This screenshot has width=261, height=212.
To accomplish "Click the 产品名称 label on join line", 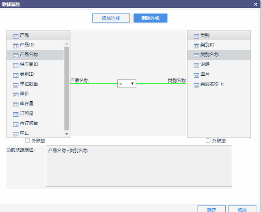I will tap(79, 81).
